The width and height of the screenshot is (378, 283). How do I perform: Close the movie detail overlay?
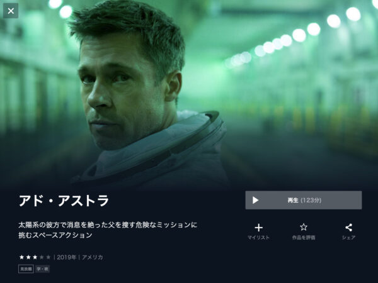[x=11, y=11]
